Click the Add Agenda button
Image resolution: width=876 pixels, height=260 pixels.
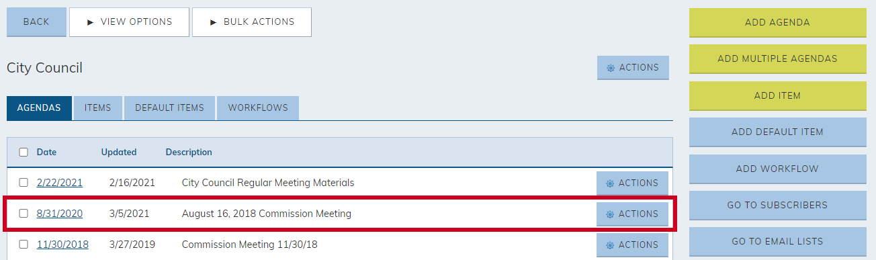777,23
